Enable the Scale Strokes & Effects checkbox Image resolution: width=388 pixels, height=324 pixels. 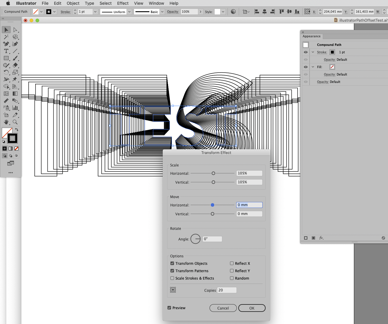172,278
